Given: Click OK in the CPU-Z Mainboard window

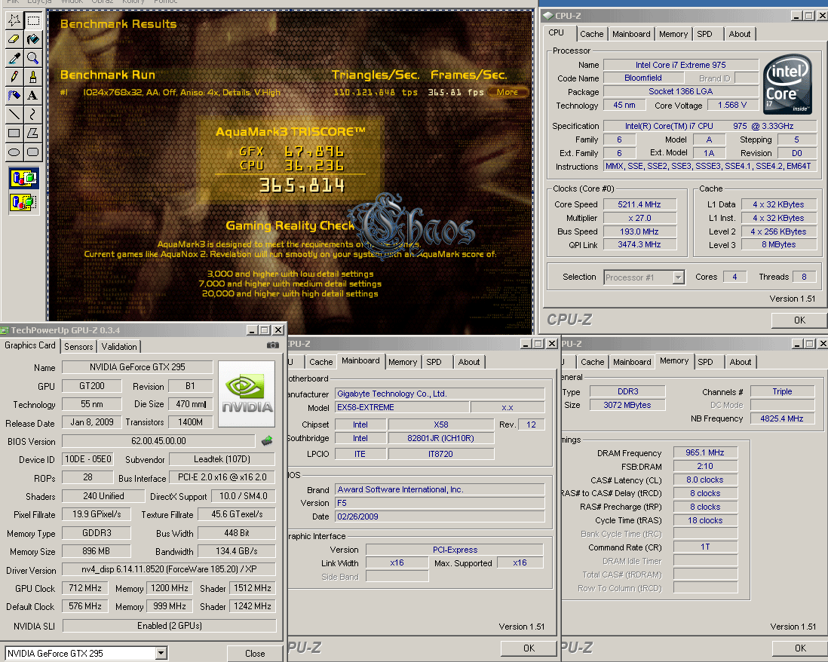Looking at the screenshot, I should pyautogui.click(x=529, y=648).
